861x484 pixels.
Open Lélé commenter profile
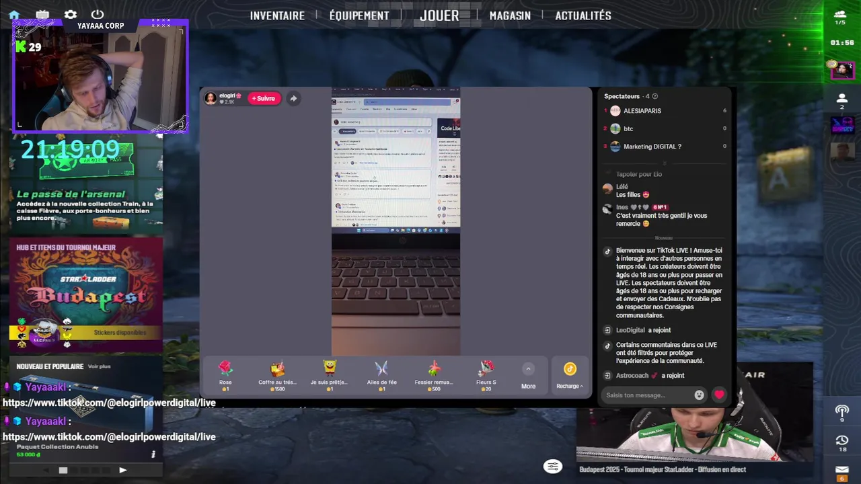click(607, 189)
